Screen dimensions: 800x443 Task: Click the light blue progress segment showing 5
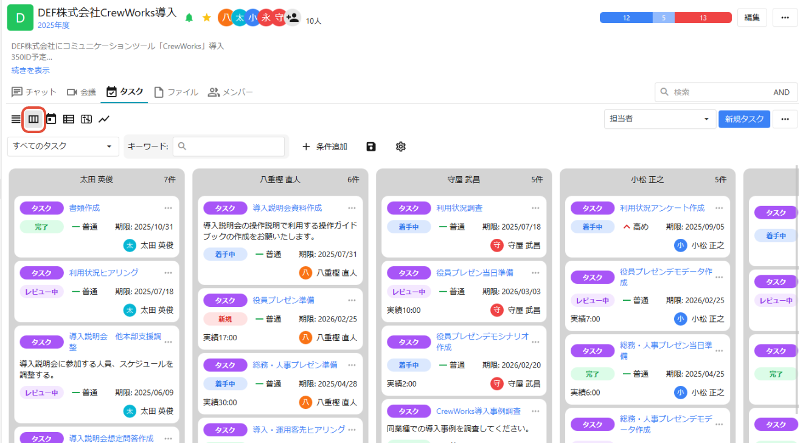[664, 18]
